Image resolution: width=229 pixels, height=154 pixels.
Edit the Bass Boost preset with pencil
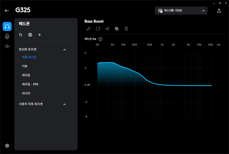pyautogui.click(x=88, y=29)
